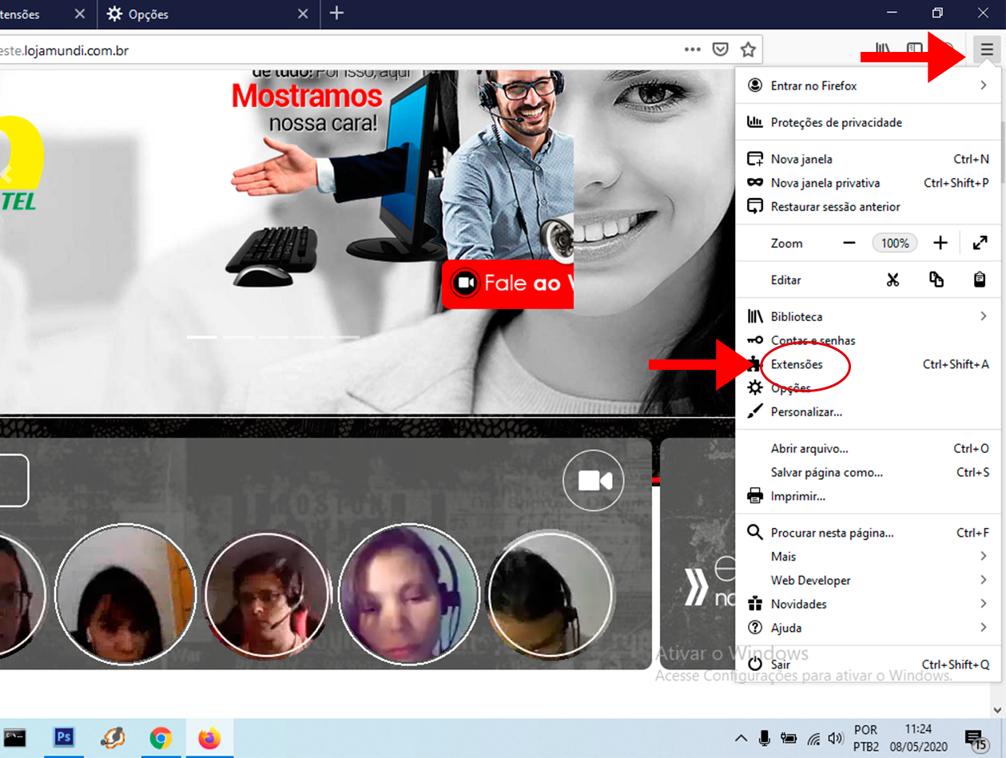Open a new tab with plus button
The height and width of the screenshot is (758, 1006).
click(x=337, y=14)
